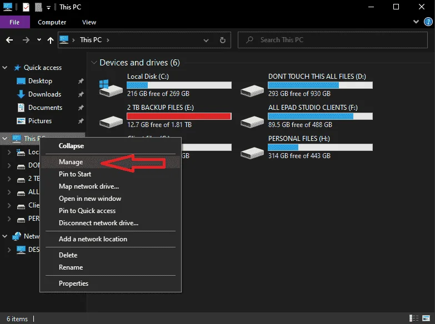
Task: Click the '6 items' status bar text
Action: pyautogui.click(x=17, y=319)
